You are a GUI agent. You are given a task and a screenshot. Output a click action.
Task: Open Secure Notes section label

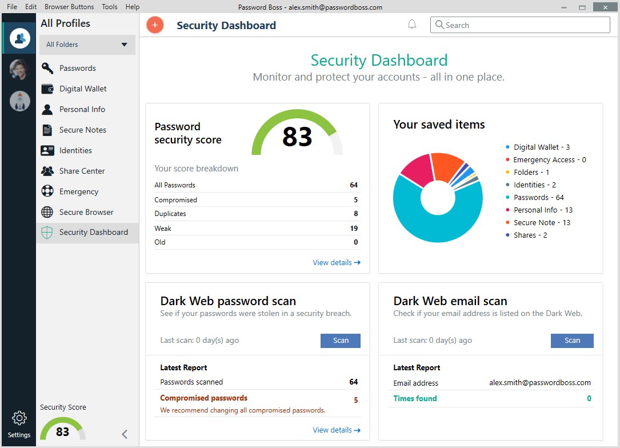tap(83, 130)
